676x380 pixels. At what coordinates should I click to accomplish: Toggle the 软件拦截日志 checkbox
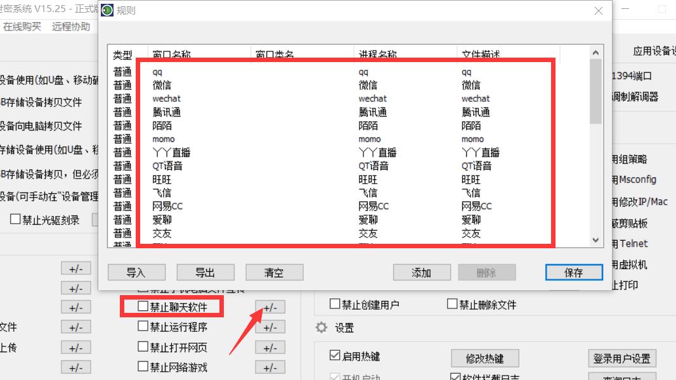coord(455,377)
